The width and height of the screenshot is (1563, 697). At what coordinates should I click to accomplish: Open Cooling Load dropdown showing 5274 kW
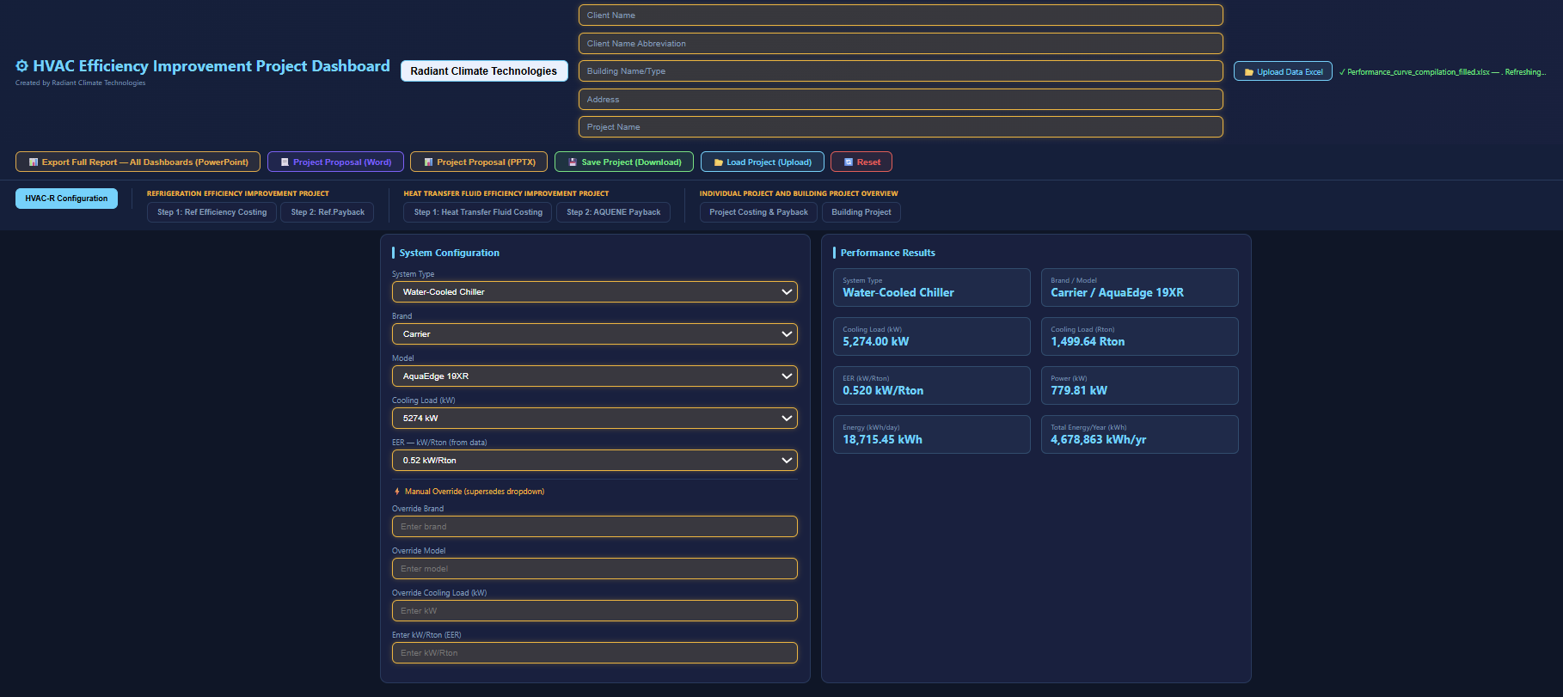click(595, 419)
